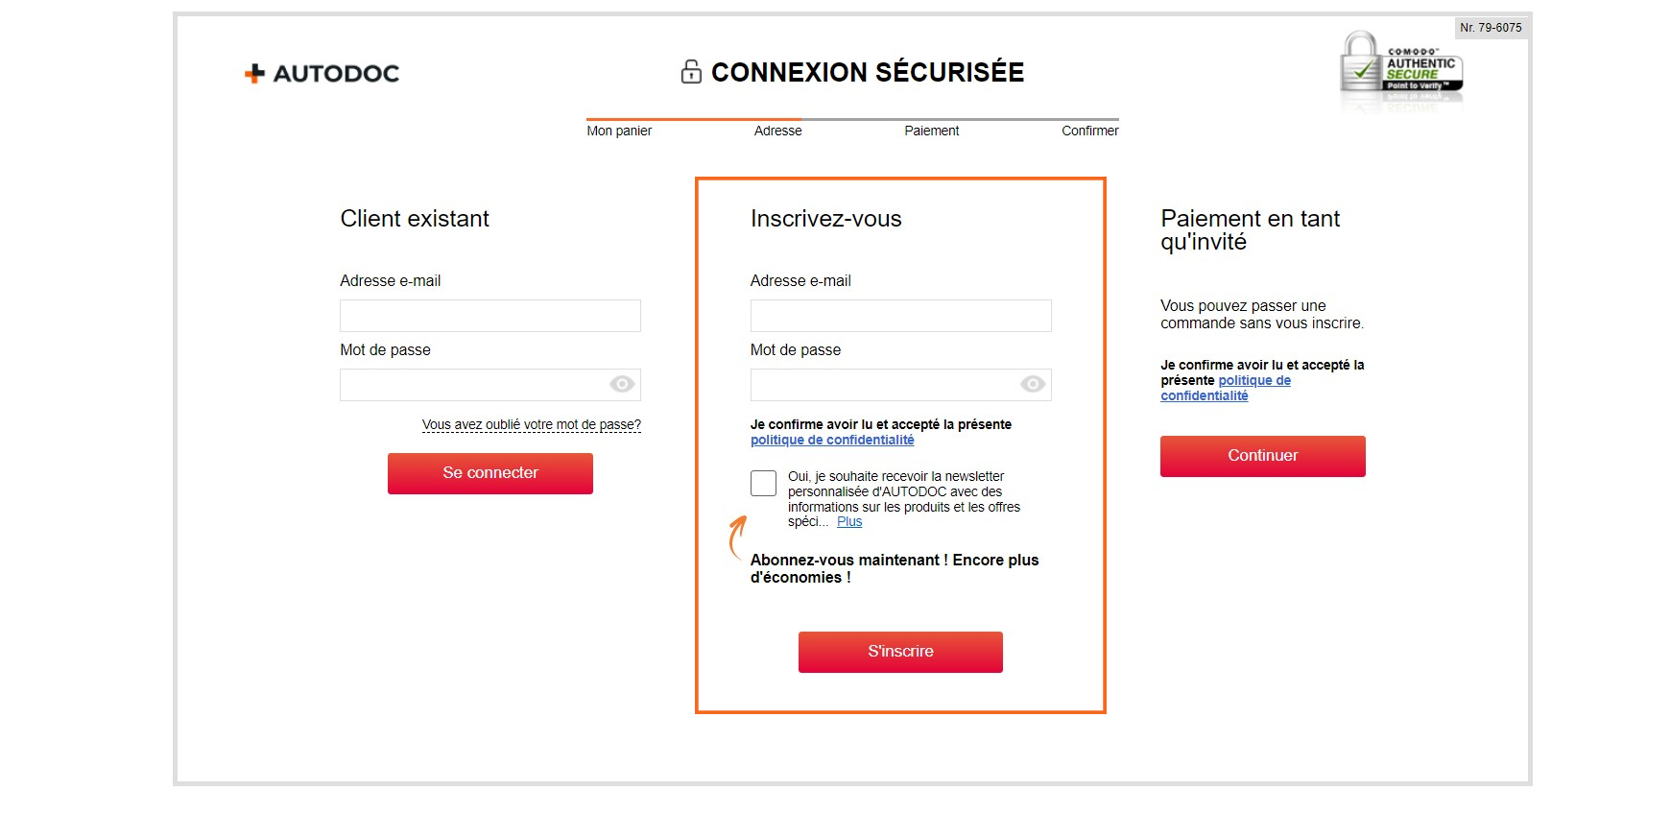Show password in Client existant form
This screenshot has height=813, width=1671.
622,385
